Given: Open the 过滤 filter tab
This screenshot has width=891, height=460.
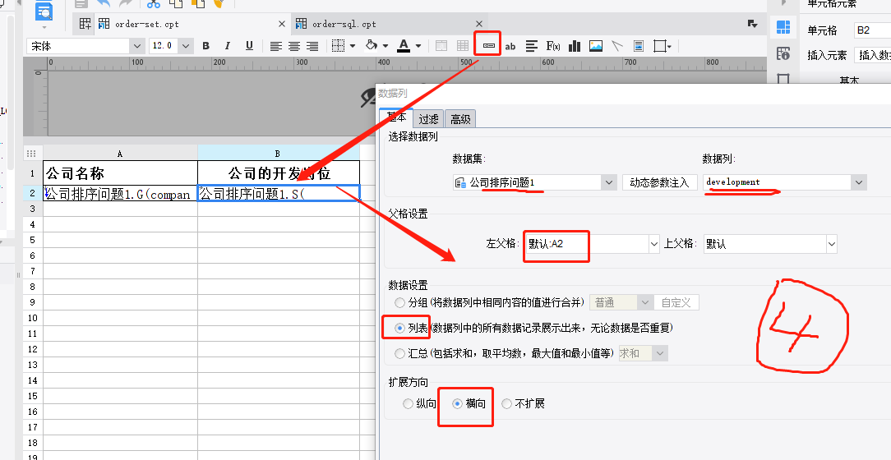Looking at the screenshot, I should pyautogui.click(x=428, y=118).
